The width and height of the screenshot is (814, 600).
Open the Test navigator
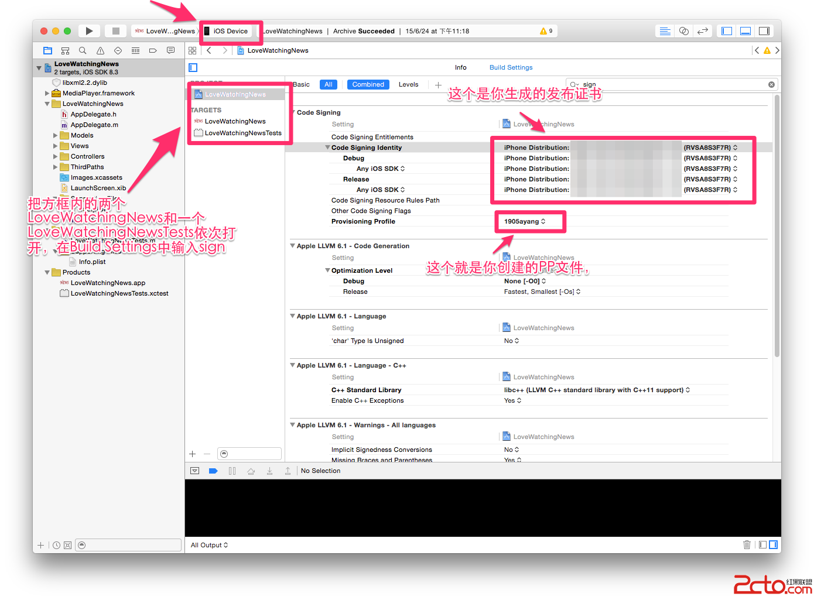coord(118,51)
